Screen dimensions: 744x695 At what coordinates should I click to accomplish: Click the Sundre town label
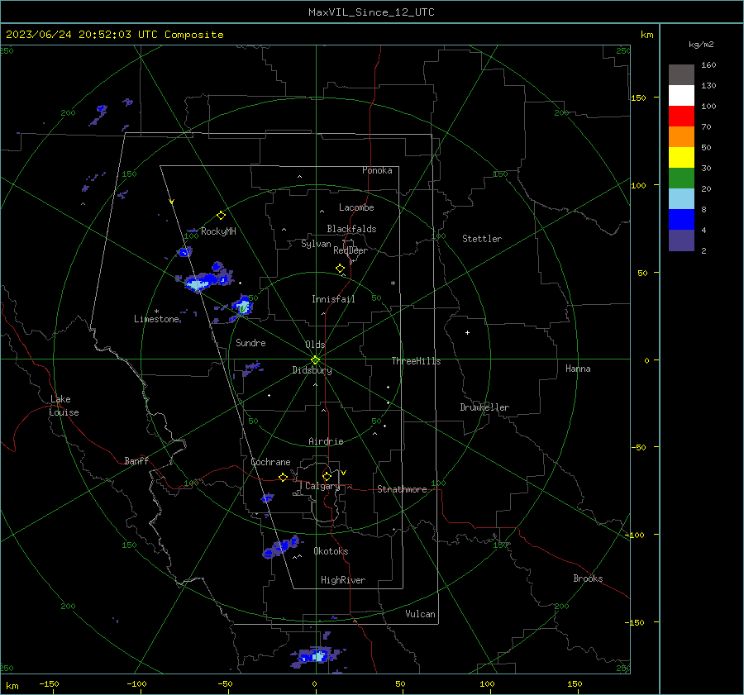(x=250, y=343)
